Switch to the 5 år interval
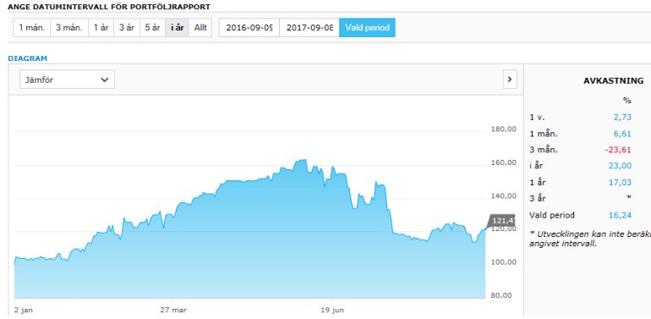 pos(152,28)
